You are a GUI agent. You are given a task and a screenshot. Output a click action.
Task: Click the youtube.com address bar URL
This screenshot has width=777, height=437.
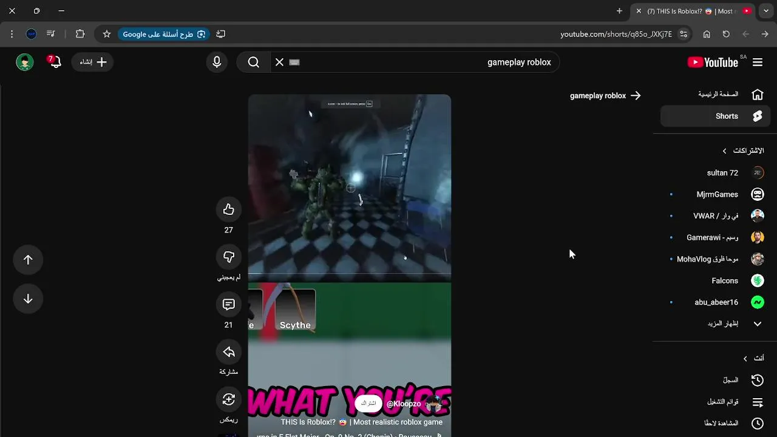tap(616, 34)
